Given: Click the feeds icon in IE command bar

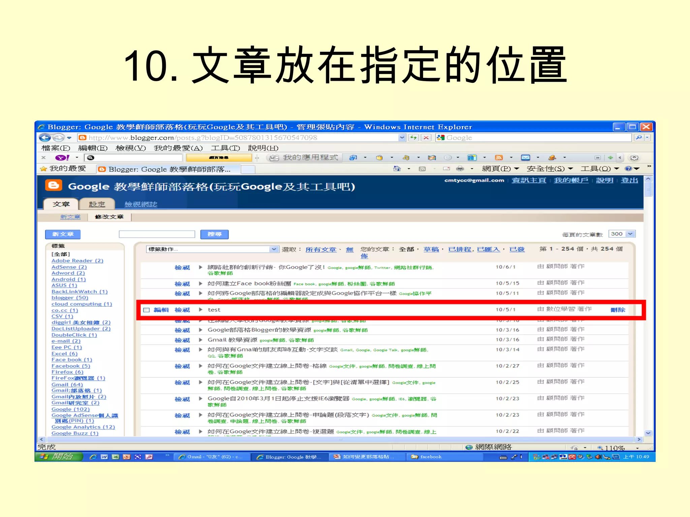Looking at the screenshot, I should [422, 169].
